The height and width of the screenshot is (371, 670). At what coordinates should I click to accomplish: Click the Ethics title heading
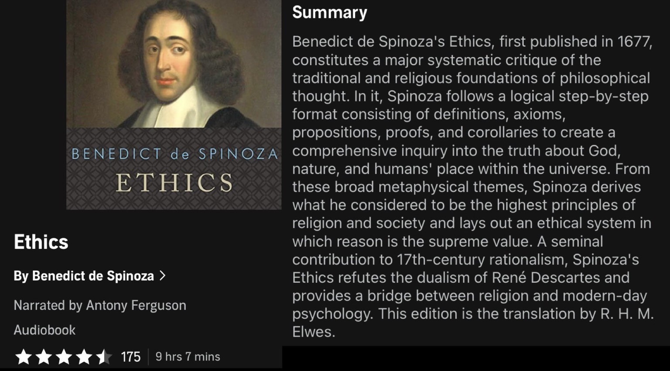click(x=41, y=242)
